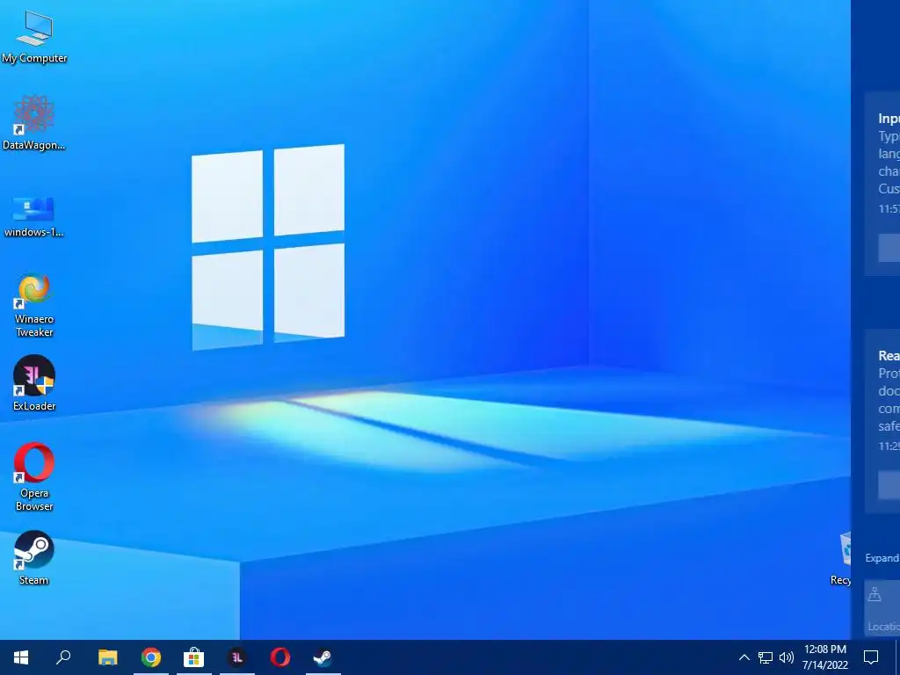
Task: Open taskbar Search magnifier
Action: (63, 657)
